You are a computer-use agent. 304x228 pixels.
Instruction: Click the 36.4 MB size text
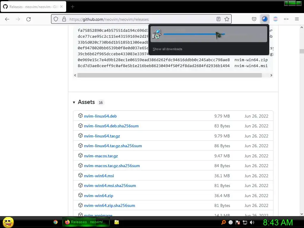pyautogui.click(x=222, y=196)
